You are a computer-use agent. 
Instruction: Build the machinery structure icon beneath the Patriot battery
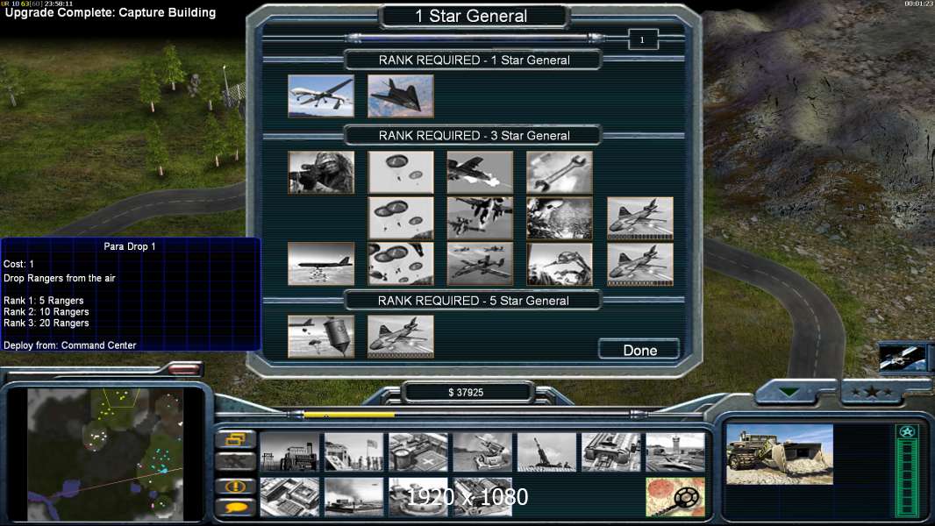coord(482,497)
